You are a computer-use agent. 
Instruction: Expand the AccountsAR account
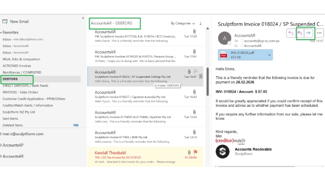tap(1, 156)
